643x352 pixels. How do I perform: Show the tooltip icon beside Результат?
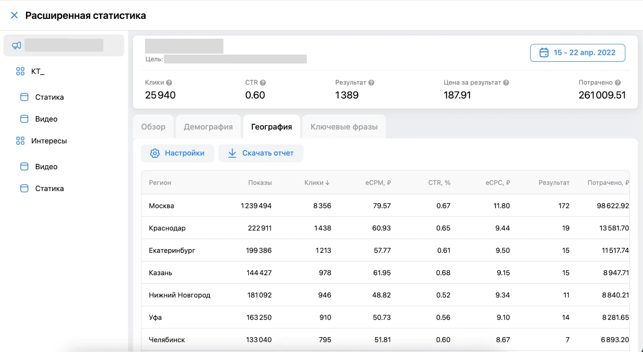point(371,83)
